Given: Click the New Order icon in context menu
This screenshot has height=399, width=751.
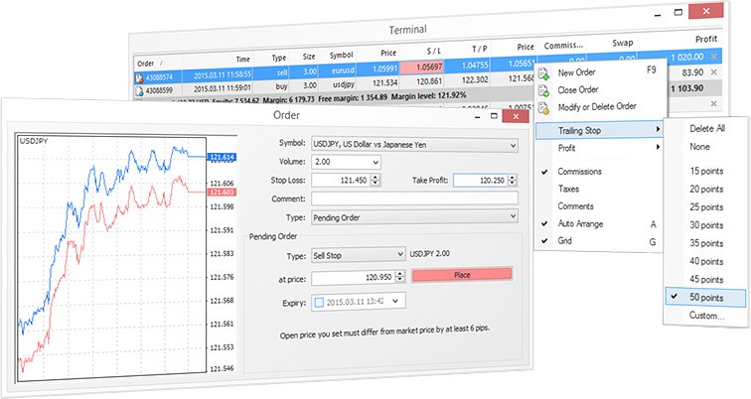Looking at the screenshot, I should [543, 73].
